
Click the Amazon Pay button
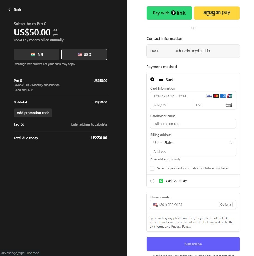[x=217, y=13]
